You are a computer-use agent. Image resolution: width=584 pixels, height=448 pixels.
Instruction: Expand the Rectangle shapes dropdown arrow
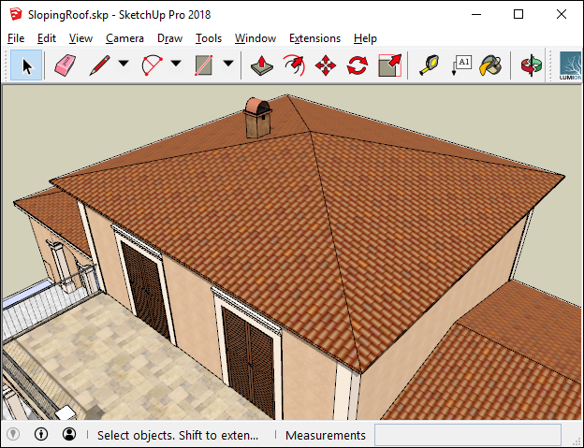(227, 65)
